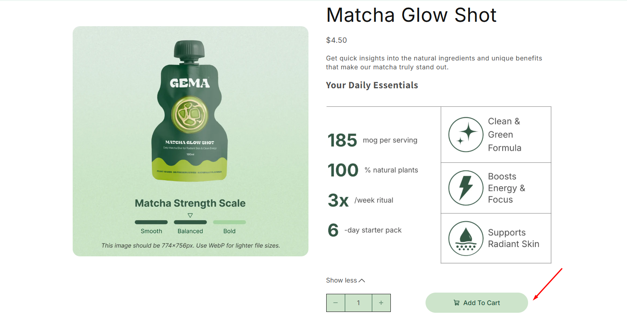Click the chevron beside Show less
Image resolution: width=627 pixels, height=318 pixels.
point(362,281)
